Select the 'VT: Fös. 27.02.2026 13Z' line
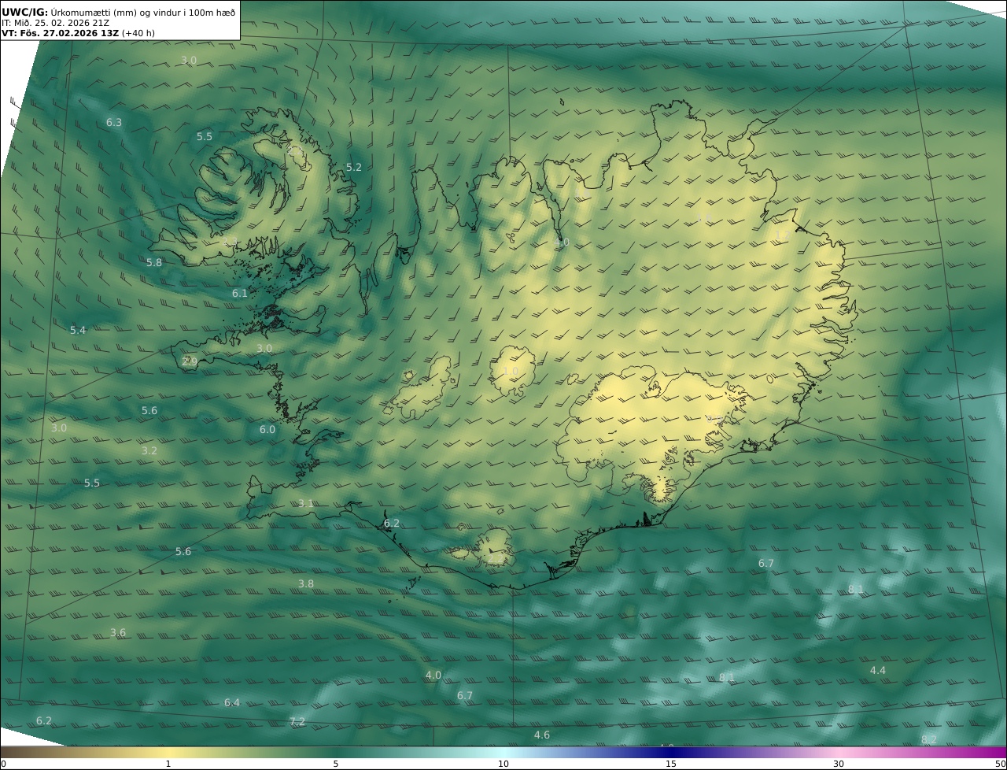1007x770 pixels. (x=60, y=33)
